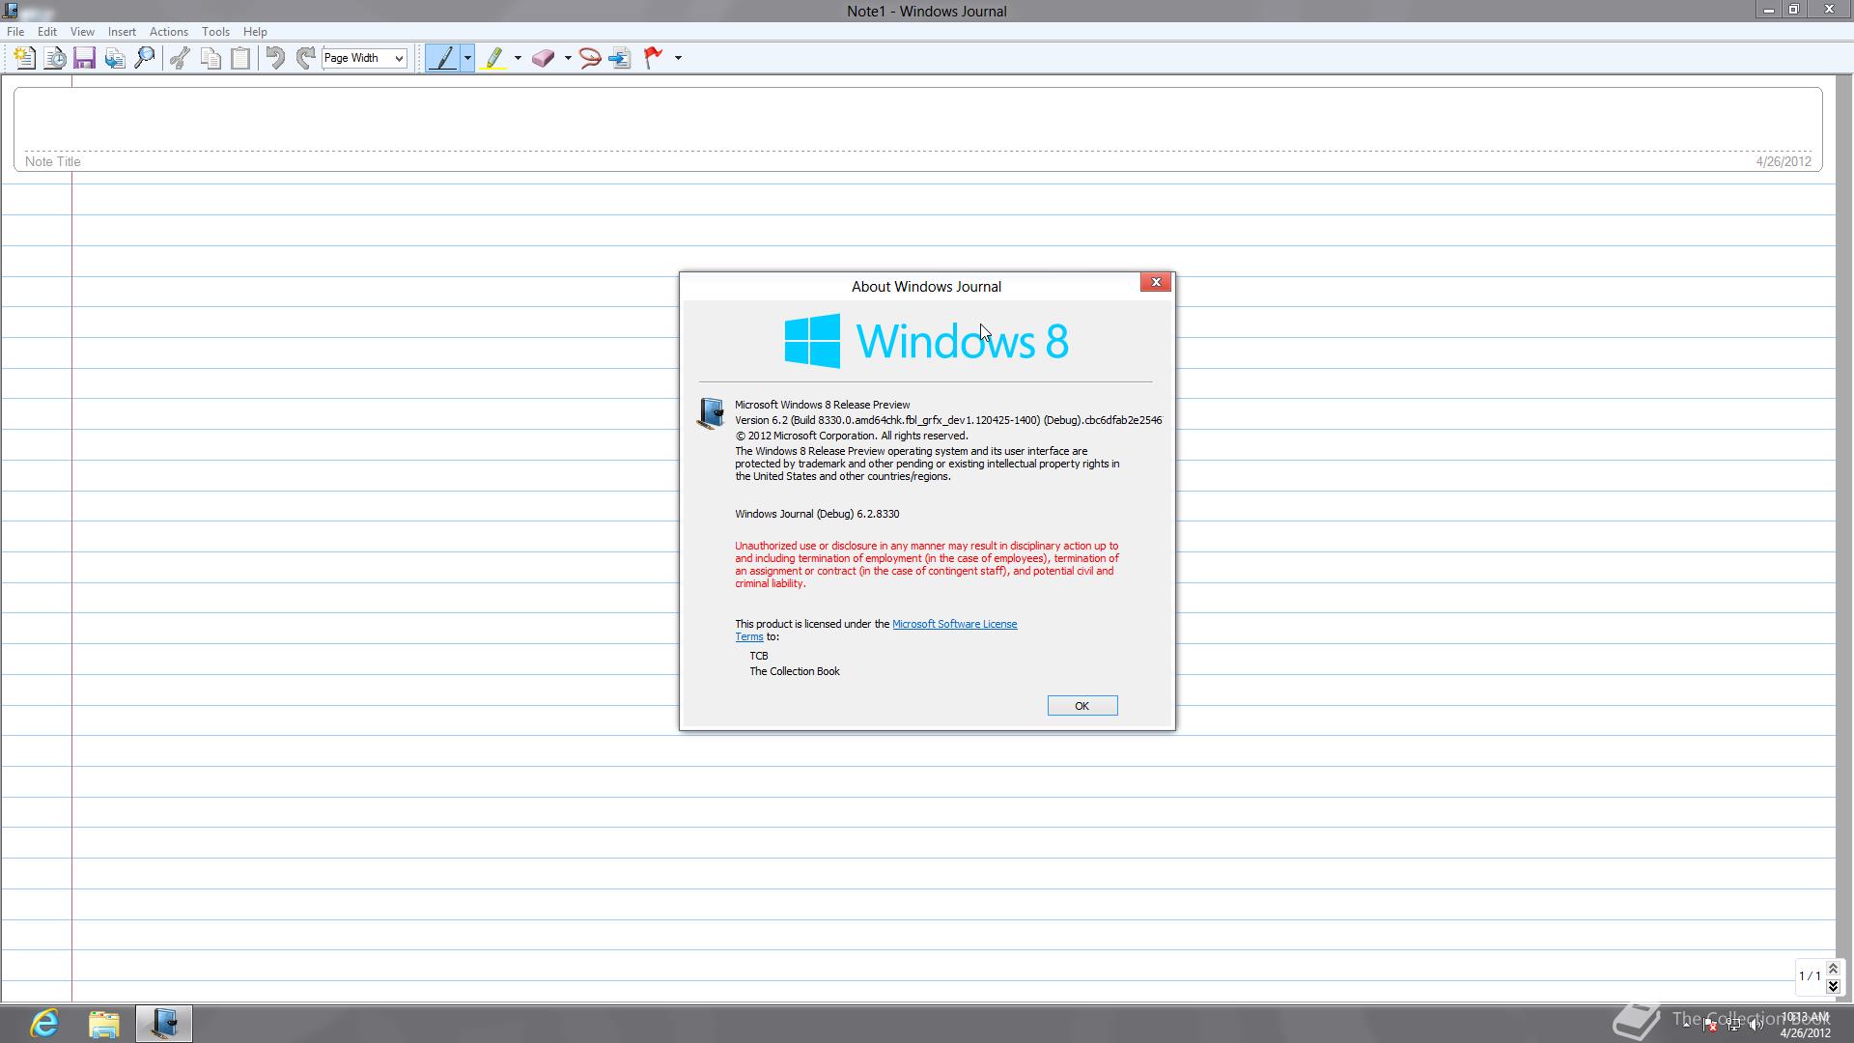The height and width of the screenshot is (1043, 1854).
Task: Click the taskbar date 4/26/2012
Action: [1805, 1032]
